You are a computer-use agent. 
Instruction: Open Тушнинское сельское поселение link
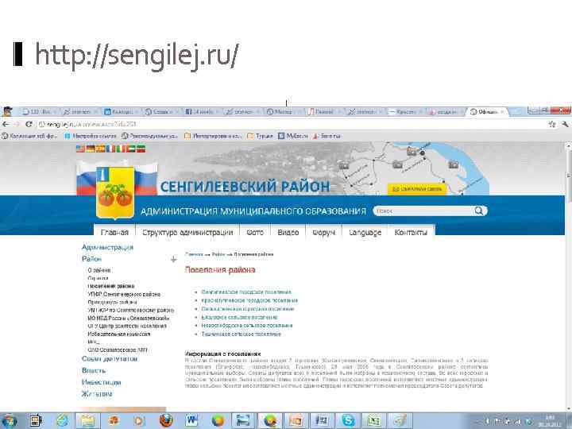pyautogui.click(x=242, y=334)
